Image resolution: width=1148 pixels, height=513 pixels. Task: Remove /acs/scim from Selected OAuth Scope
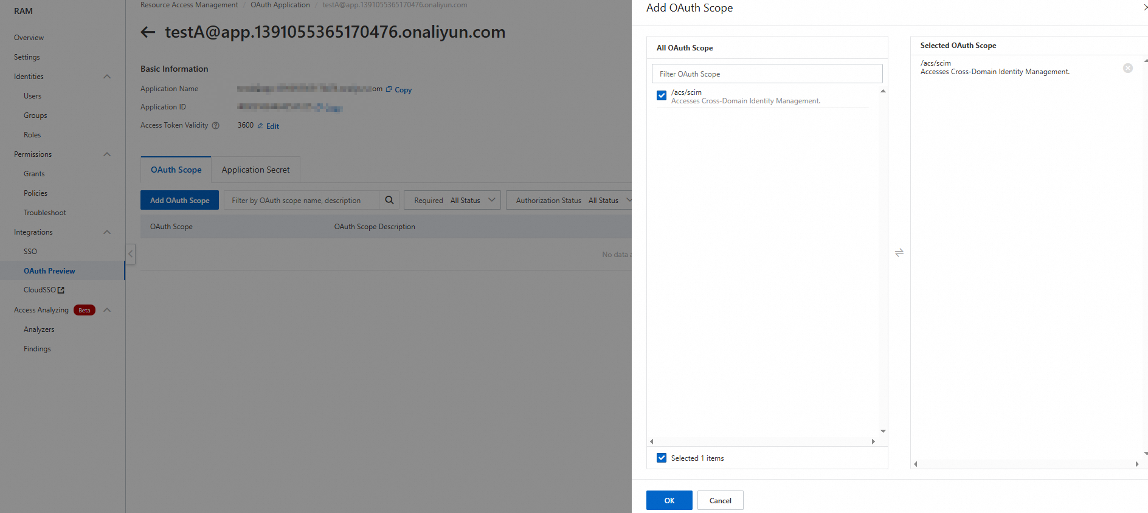tap(1128, 68)
